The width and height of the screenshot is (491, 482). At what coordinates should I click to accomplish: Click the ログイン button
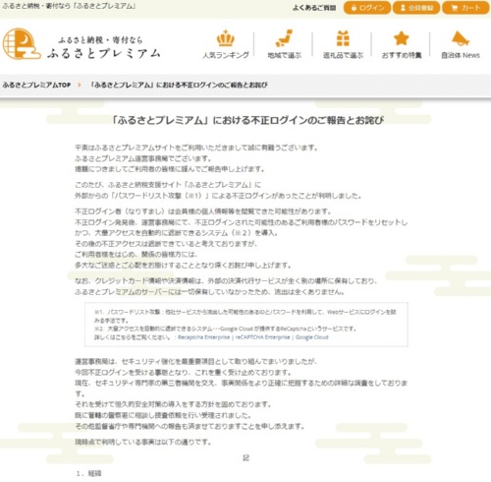[x=367, y=8]
